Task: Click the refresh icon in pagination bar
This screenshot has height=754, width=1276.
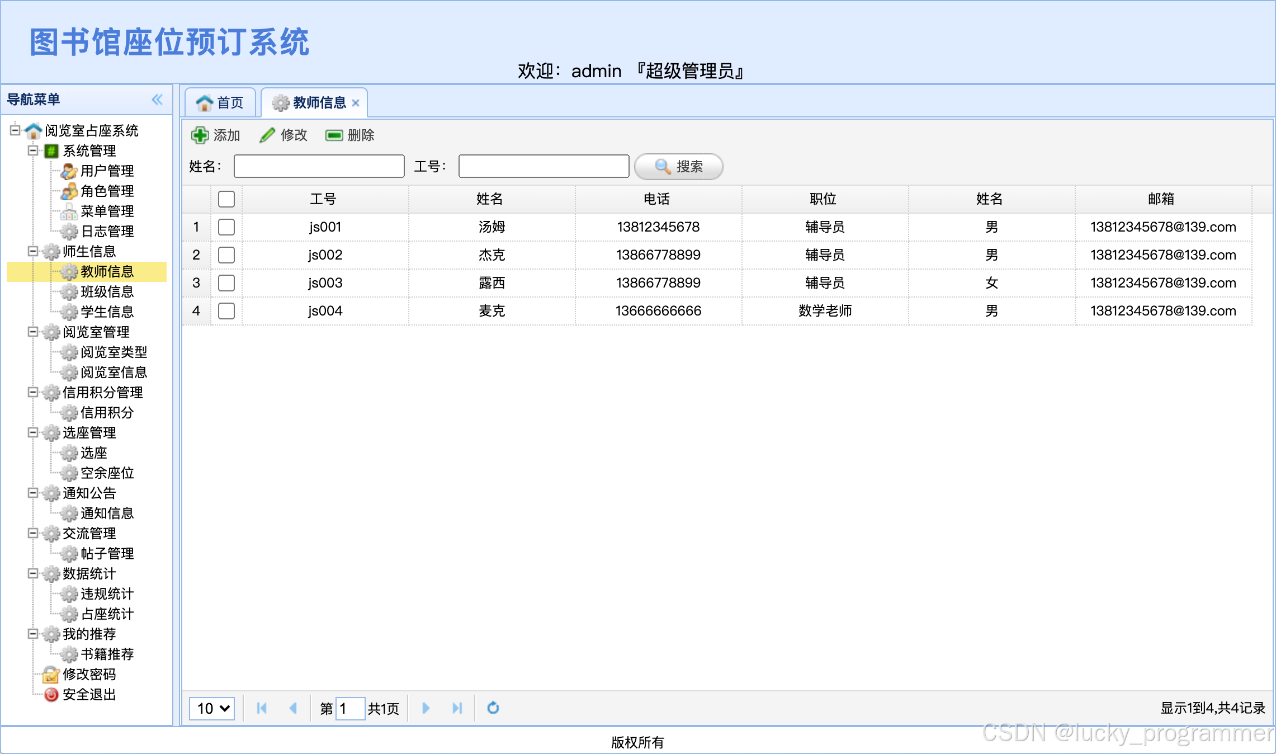Action: tap(493, 708)
